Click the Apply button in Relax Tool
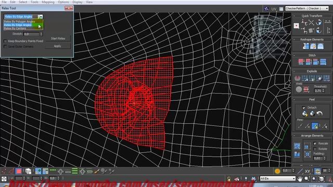This screenshot has width=333, height=187. click(x=58, y=46)
